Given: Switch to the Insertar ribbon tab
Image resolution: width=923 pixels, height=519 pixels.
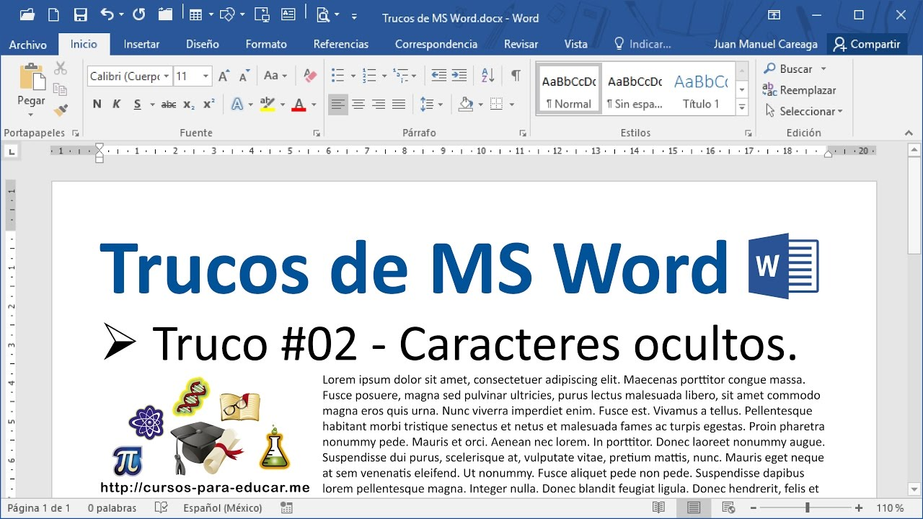Looking at the screenshot, I should click(x=141, y=44).
